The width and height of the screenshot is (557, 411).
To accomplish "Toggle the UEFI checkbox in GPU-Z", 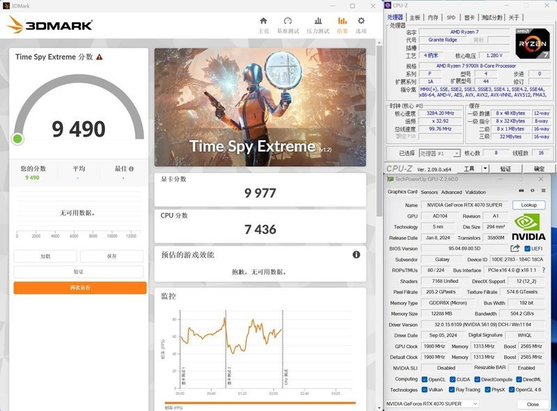I will (x=528, y=249).
